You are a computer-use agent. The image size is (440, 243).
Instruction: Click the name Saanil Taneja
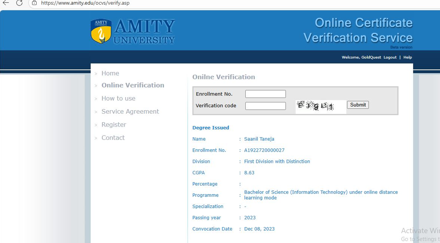(259, 139)
